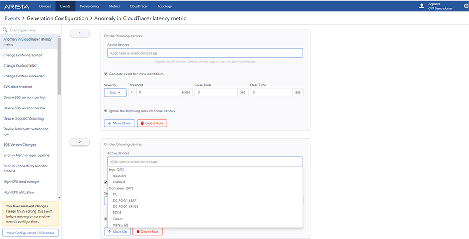
Task: Select Device Stopped Streaming event type
Action: 29,118
